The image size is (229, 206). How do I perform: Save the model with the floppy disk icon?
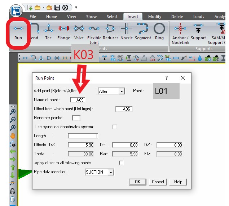pyautogui.click(x=57, y=8)
